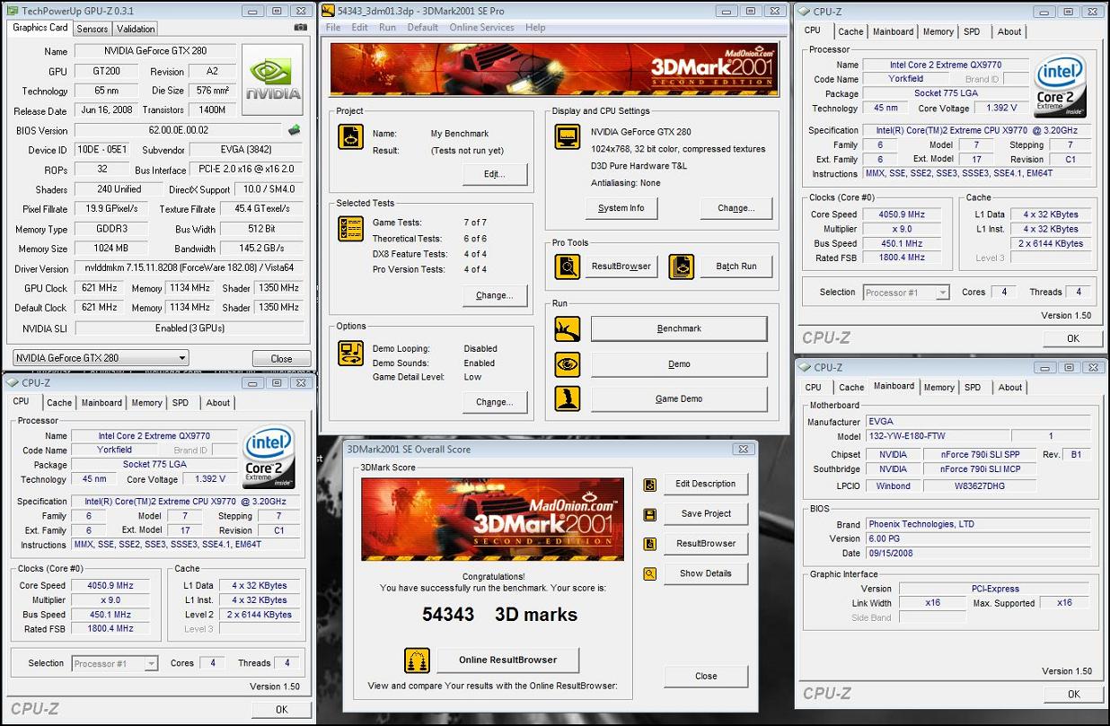Switch to the Sensors tab in GPU-Z

(92, 29)
